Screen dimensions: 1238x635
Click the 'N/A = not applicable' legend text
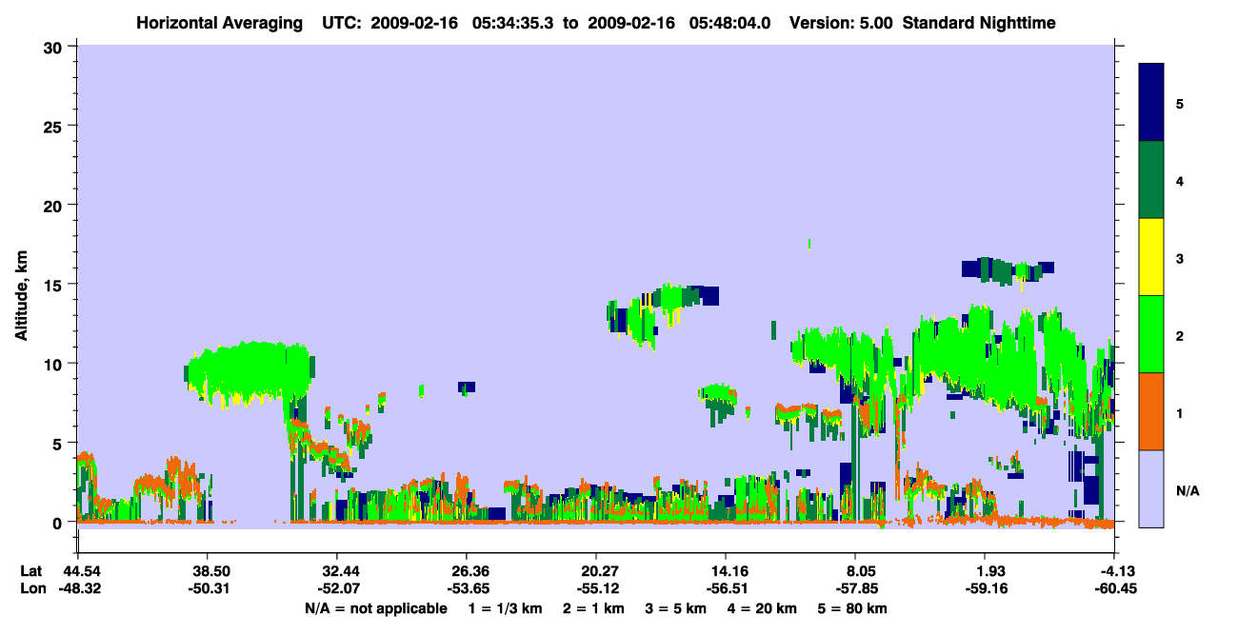point(375,607)
